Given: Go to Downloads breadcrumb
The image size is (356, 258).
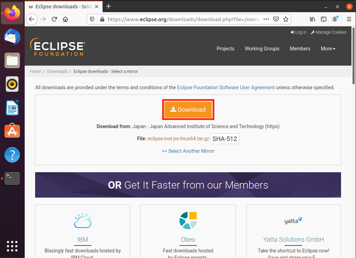Looking at the screenshot, I should click(57, 72).
